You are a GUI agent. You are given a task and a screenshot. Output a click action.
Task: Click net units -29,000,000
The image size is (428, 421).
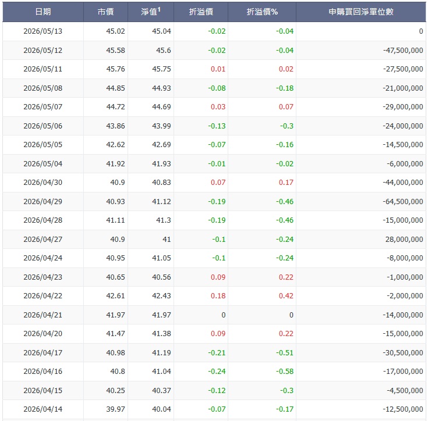403,107
